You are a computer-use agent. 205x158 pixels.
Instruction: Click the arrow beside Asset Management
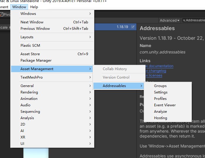click(90, 69)
